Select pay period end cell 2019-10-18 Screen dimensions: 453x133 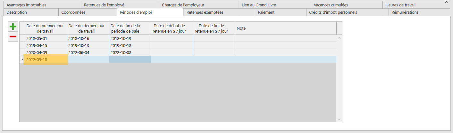point(130,45)
